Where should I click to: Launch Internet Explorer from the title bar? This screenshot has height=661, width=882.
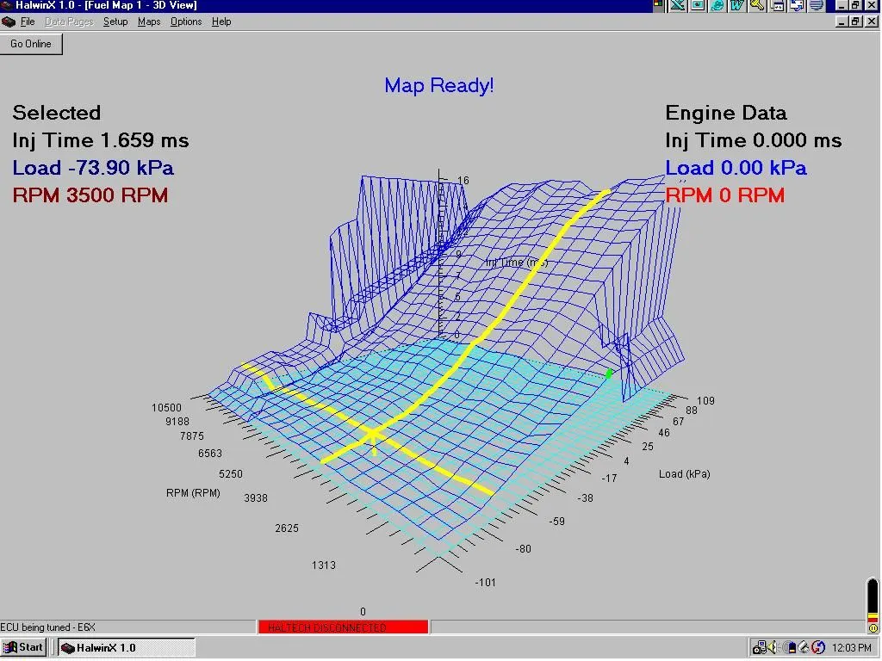click(x=716, y=6)
